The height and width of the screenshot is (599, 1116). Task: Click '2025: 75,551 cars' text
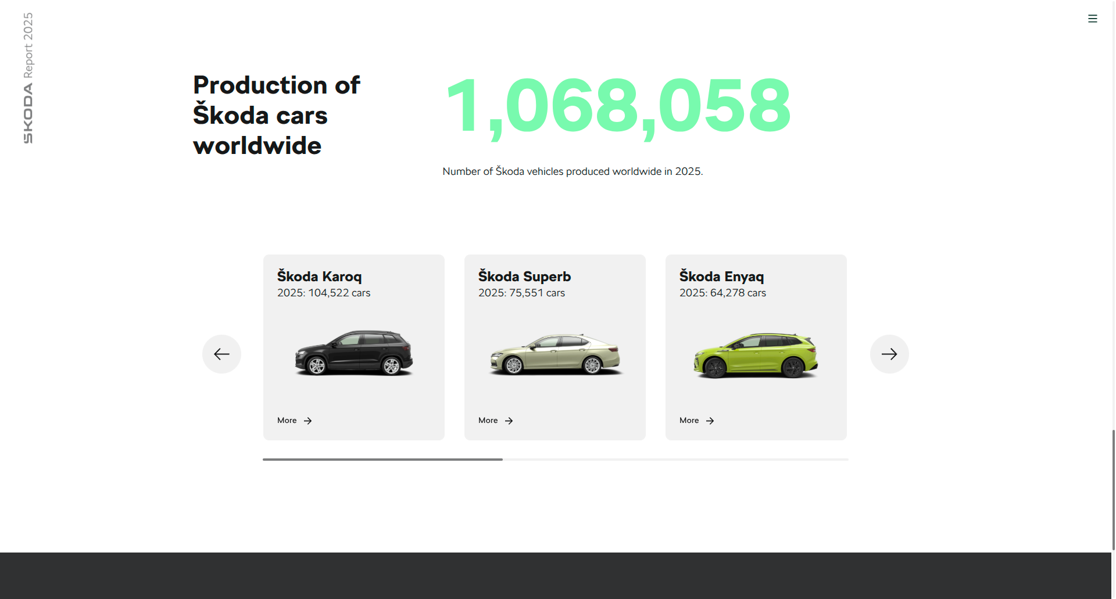click(x=521, y=293)
